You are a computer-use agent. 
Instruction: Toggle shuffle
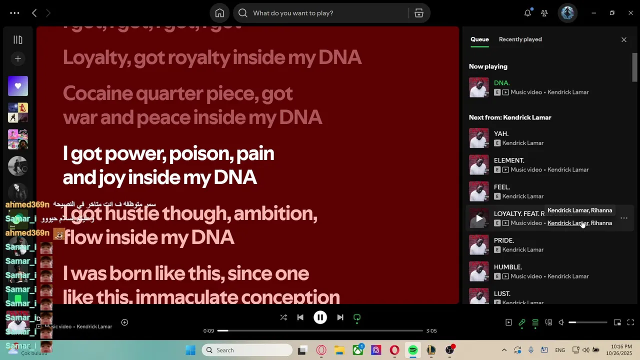pyautogui.click(x=283, y=317)
